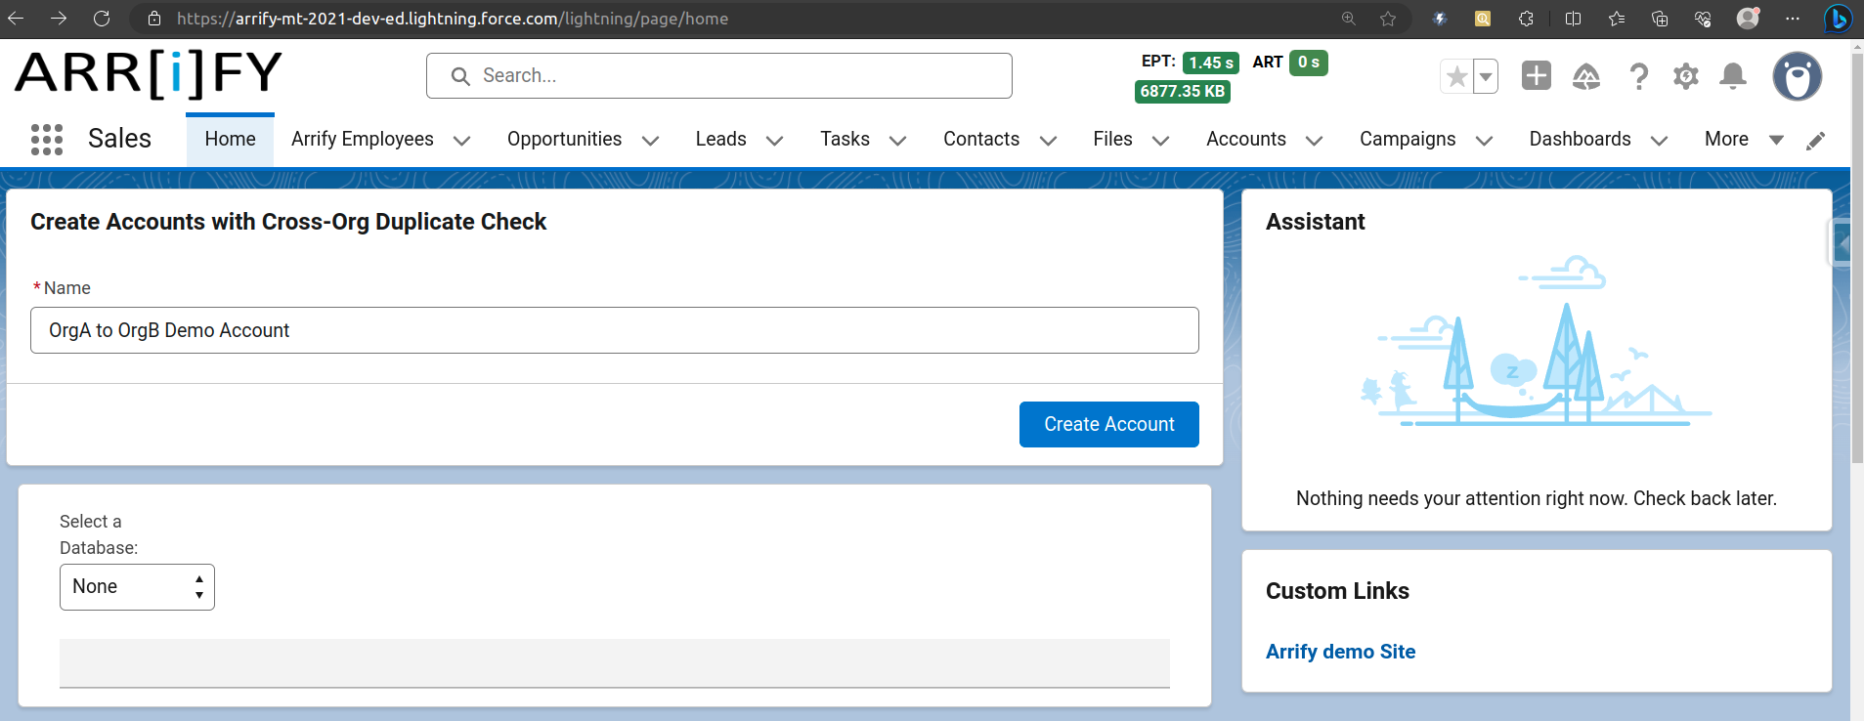1864x721 pixels.
Task: Focus the global Search box
Action: point(718,76)
